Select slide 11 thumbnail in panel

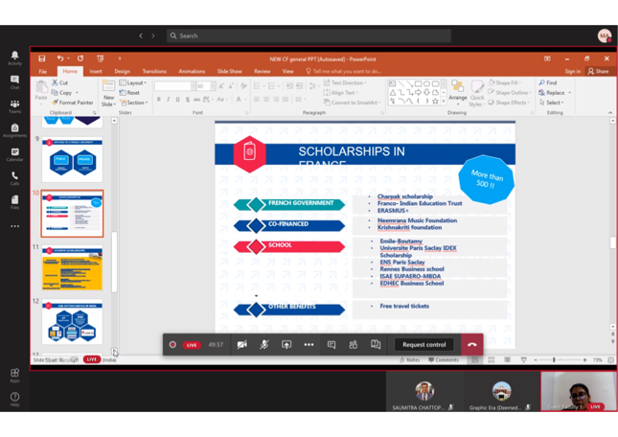click(73, 268)
